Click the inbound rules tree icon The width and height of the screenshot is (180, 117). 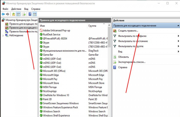(7, 24)
